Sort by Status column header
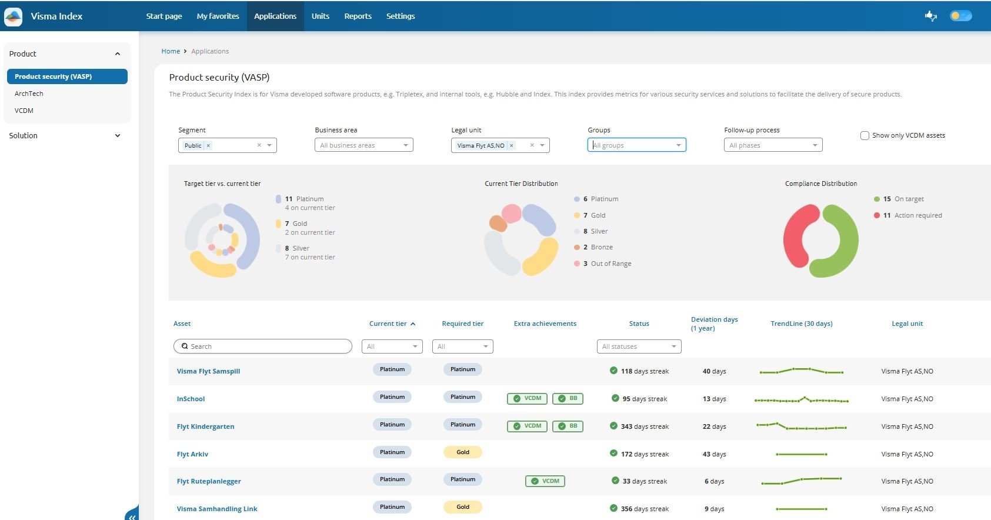This screenshot has height=520, width=991. (639, 324)
